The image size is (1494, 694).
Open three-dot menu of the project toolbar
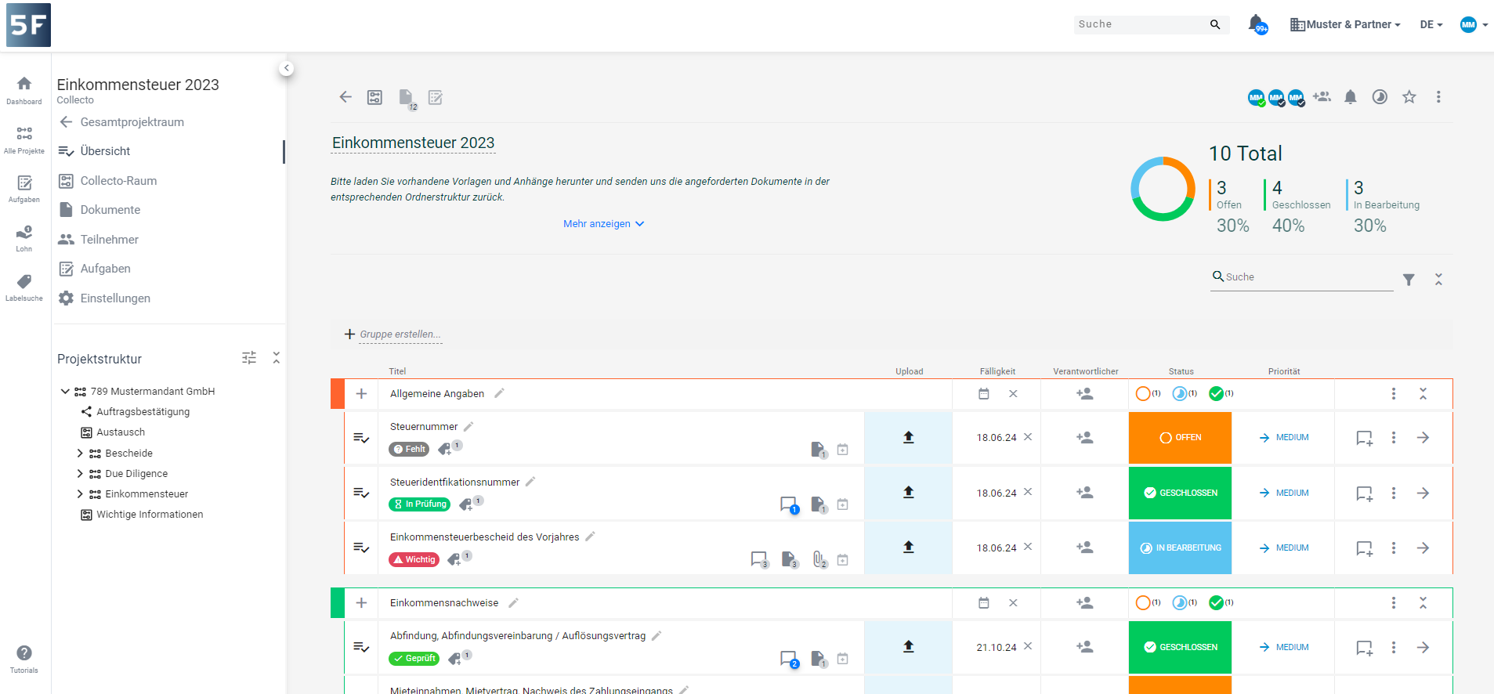coord(1438,97)
